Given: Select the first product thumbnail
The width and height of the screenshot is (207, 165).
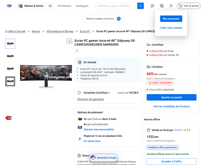Looking at the screenshot, I should 10,43.
